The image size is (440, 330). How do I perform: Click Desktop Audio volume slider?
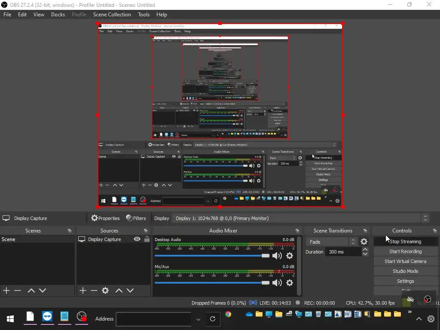pos(212,256)
